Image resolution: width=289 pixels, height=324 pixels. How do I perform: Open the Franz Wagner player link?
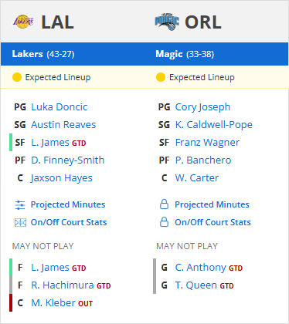click(207, 143)
